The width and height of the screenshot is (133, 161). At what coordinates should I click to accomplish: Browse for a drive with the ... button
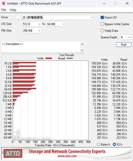18,18
